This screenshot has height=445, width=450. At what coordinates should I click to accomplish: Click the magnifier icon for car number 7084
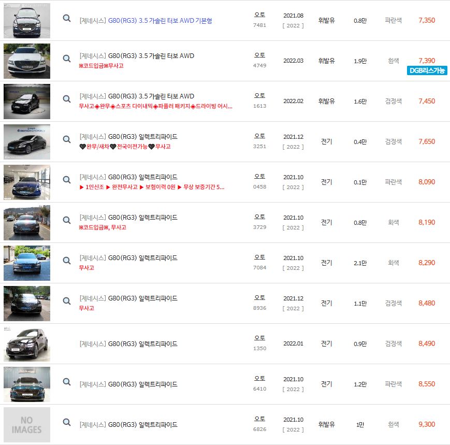(67, 261)
